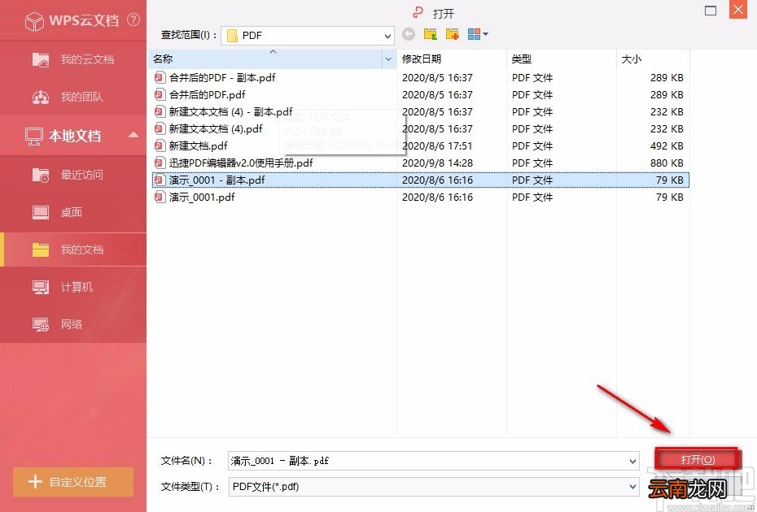Click the WPS云文档 cube logo icon
The image size is (757, 512).
click(x=34, y=21)
